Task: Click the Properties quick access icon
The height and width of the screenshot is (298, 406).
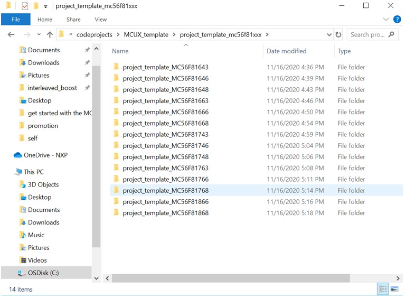Action: click(x=25, y=6)
